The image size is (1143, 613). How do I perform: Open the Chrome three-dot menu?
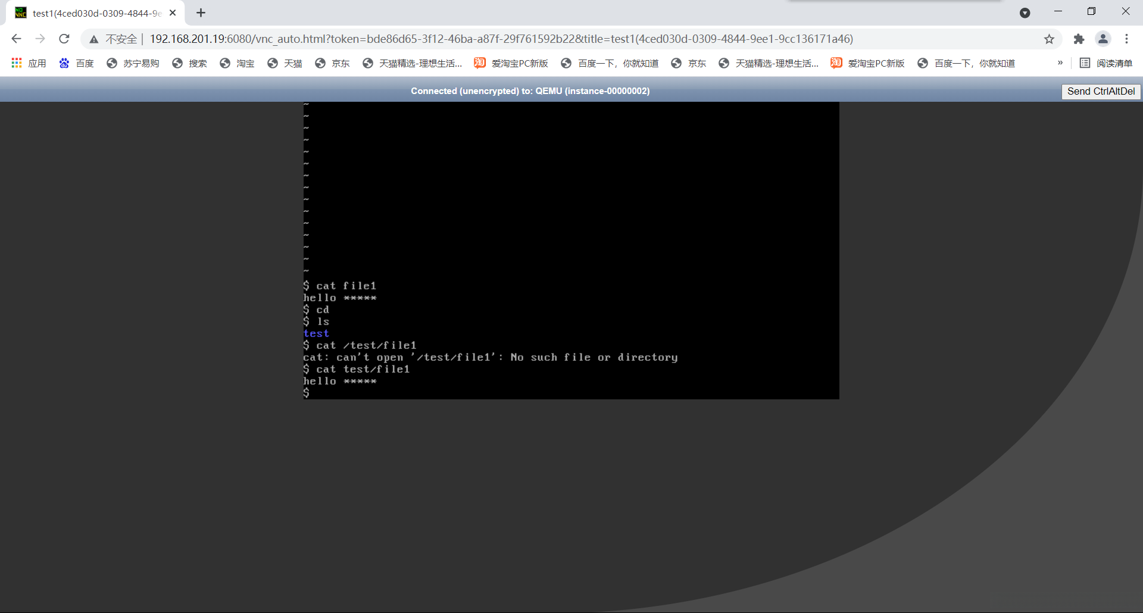[1126, 39]
